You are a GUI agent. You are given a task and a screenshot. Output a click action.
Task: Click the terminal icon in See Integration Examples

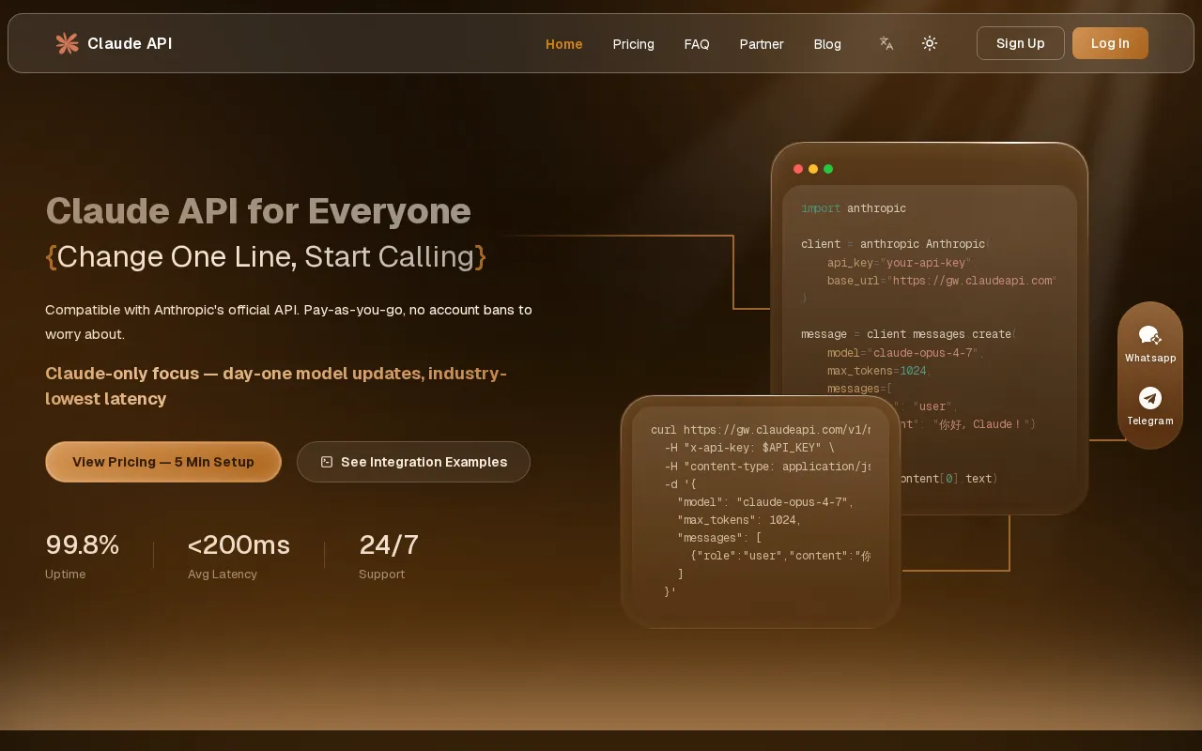pyautogui.click(x=327, y=462)
